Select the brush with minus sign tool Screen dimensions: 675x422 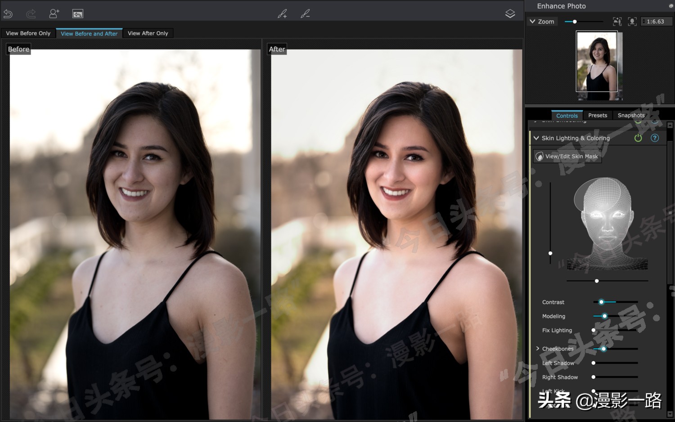coord(305,14)
